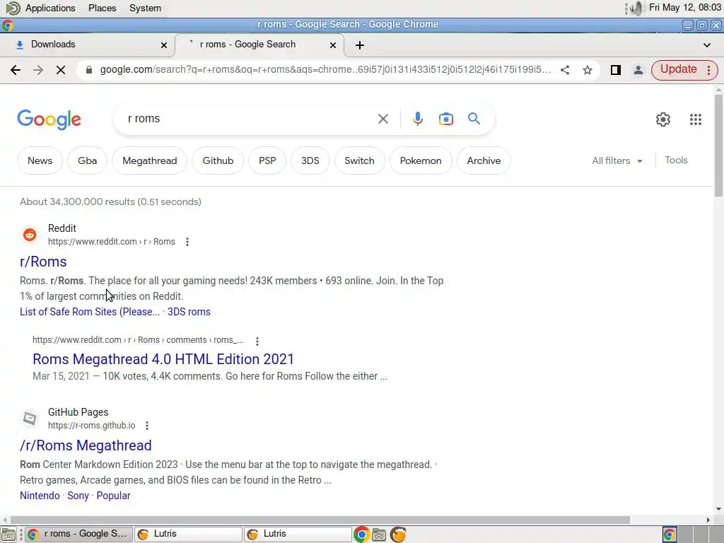This screenshot has width=724, height=543.
Task: Choose the 3DS filter chip
Action: click(310, 160)
